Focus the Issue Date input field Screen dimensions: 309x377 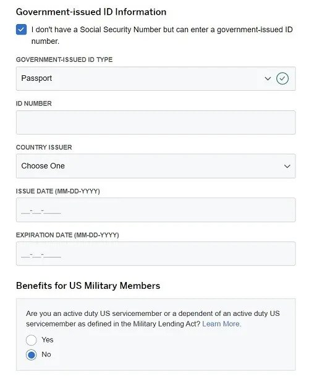click(156, 210)
